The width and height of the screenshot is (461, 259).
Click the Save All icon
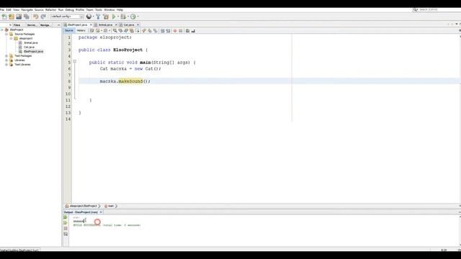[x=27, y=17]
